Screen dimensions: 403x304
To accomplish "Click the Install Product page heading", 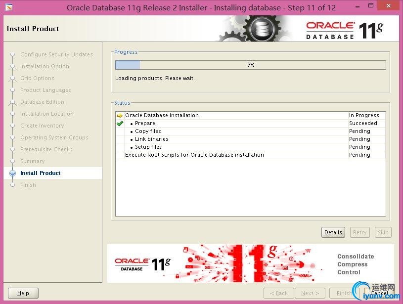I will coord(33,29).
